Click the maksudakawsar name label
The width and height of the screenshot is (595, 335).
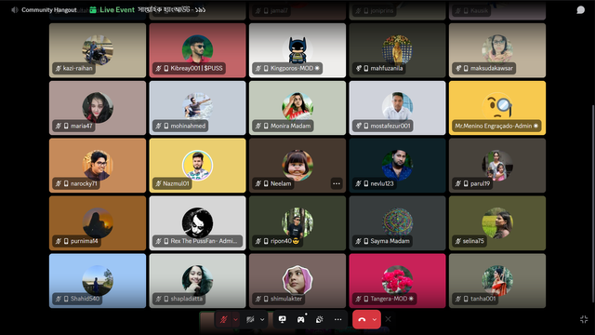click(x=492, y=68)
